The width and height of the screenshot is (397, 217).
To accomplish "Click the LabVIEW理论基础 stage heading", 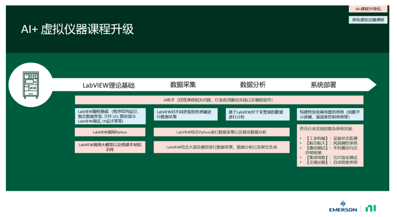I will (108, 85).
